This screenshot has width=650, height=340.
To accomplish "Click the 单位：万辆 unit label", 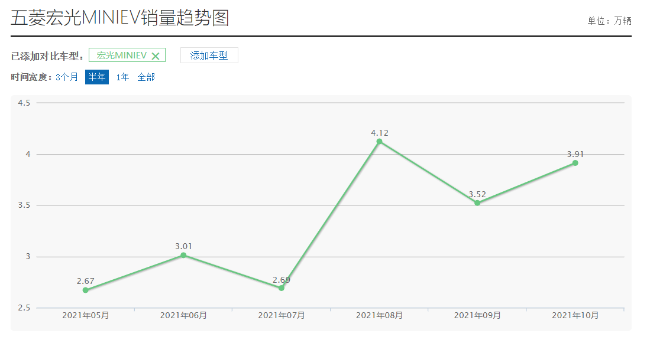I will [609, 21].
